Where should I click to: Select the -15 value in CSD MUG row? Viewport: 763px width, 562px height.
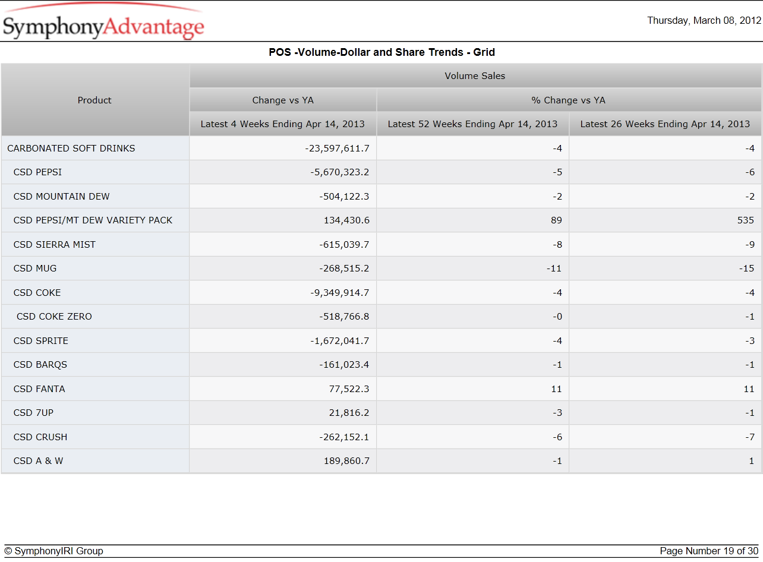tap(747, 269)
